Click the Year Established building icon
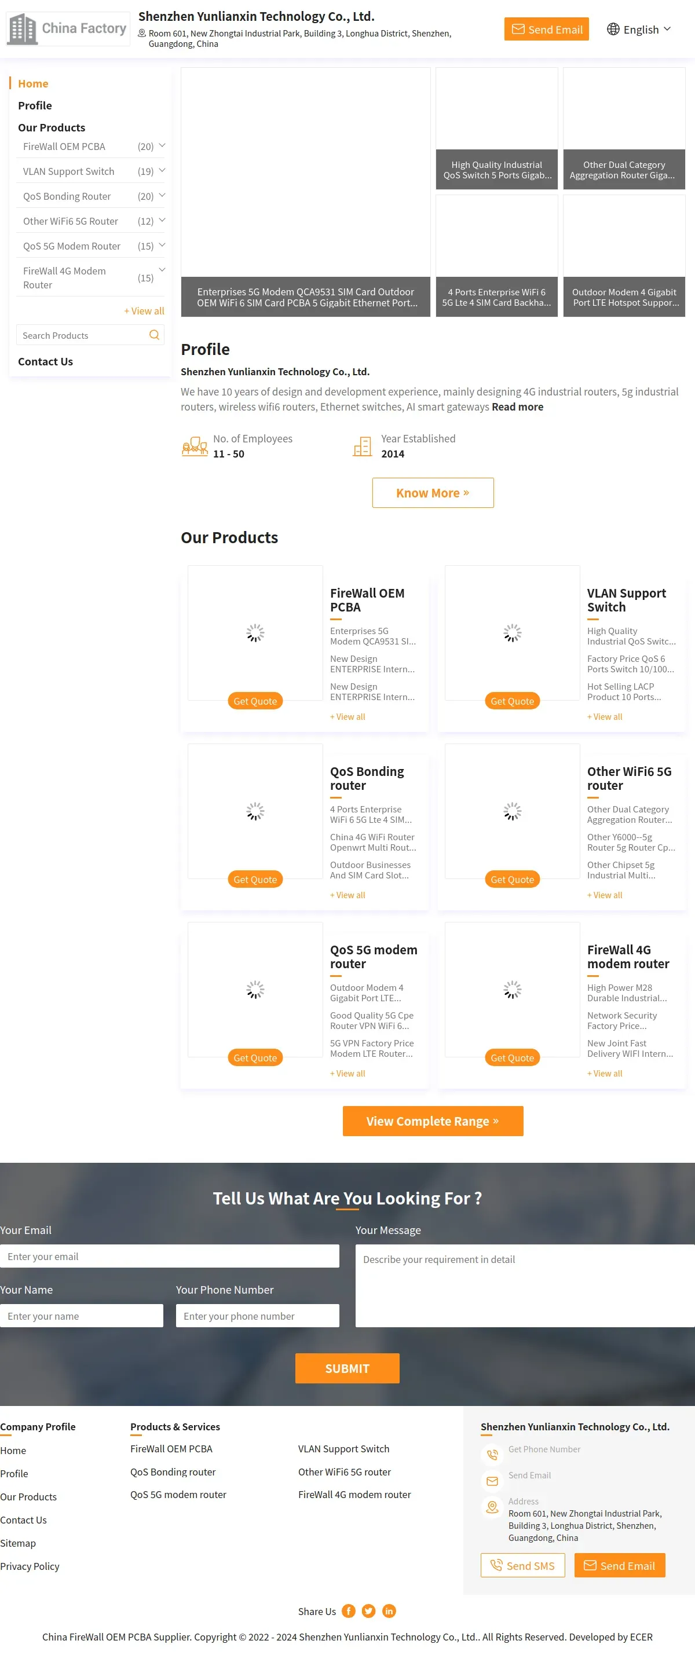Viewport: 695px width, 1655px height. (x=363, y=446)
